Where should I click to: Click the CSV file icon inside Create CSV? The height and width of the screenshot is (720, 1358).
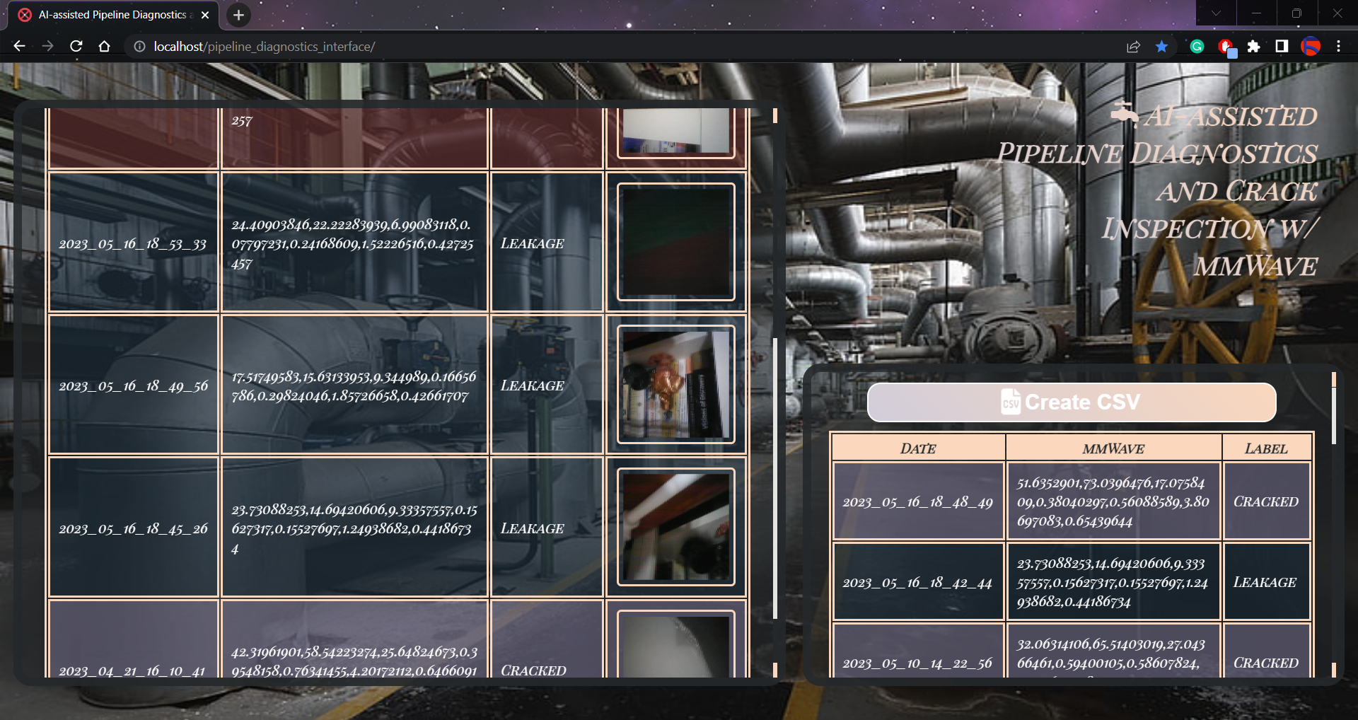pyautogui.click(x=1010, y=402)
